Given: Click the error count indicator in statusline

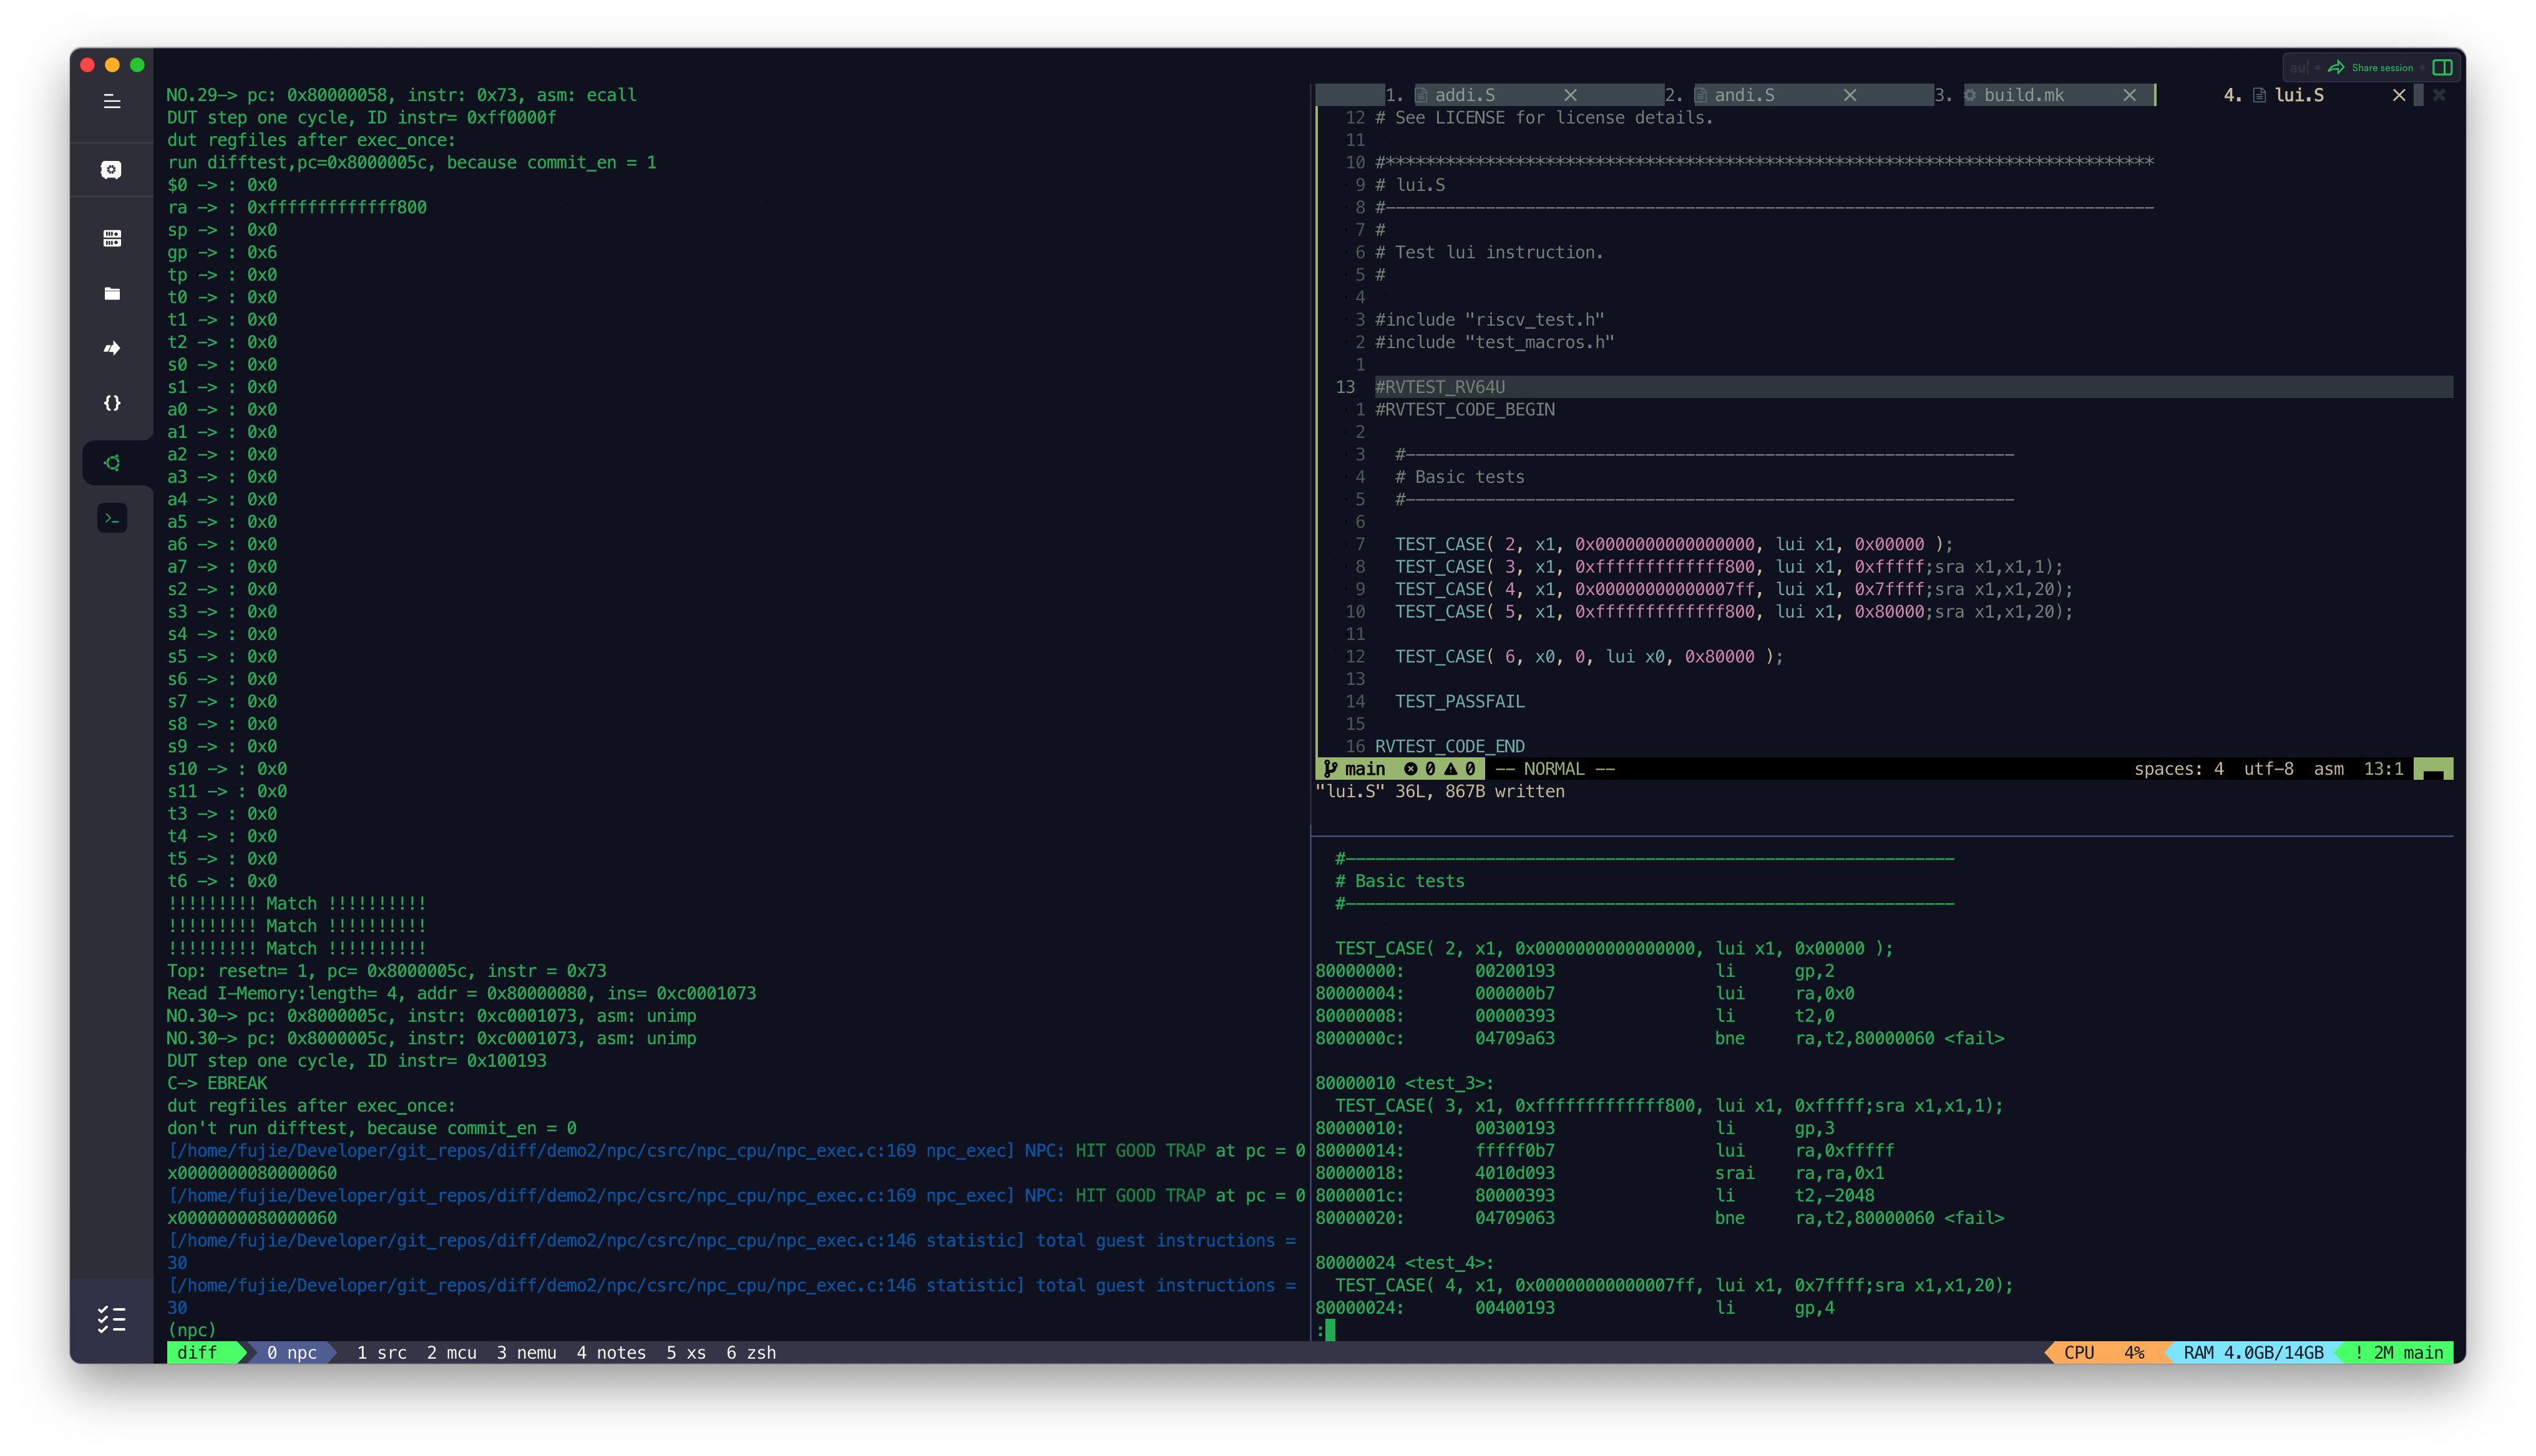Looking at the screenshot, I should coord(1419,768).
